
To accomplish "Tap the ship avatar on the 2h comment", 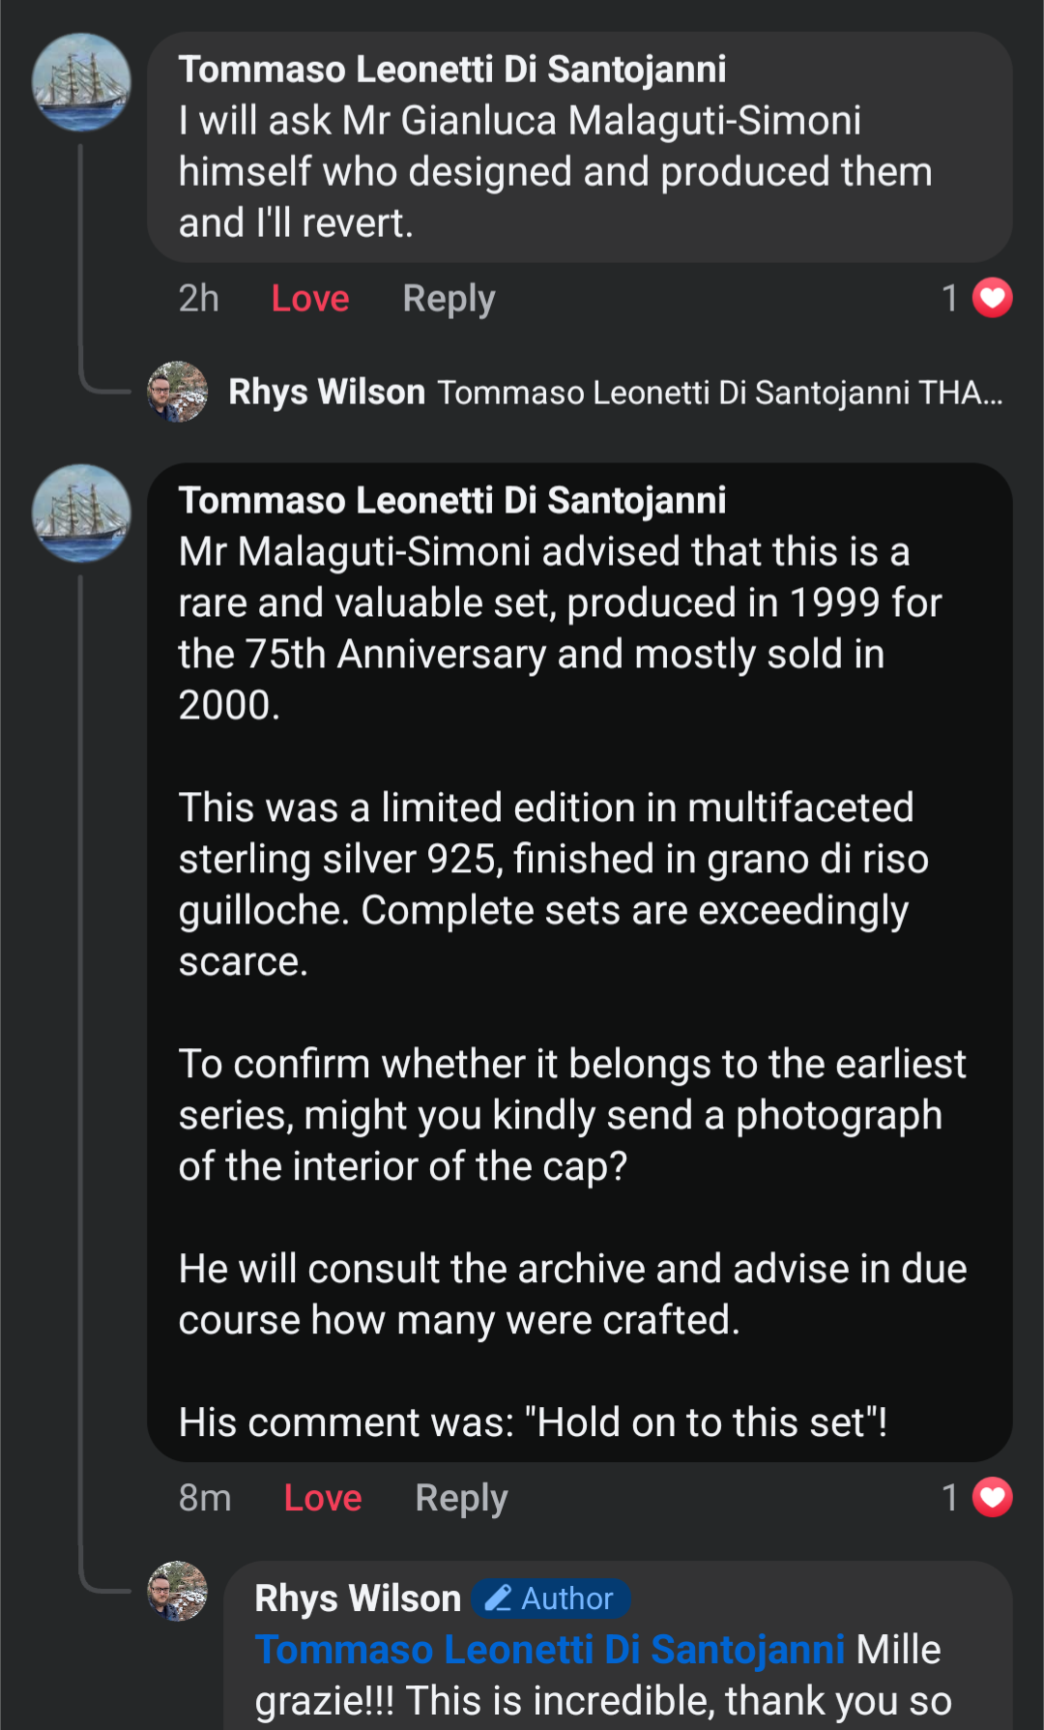I will click(81, 82).
